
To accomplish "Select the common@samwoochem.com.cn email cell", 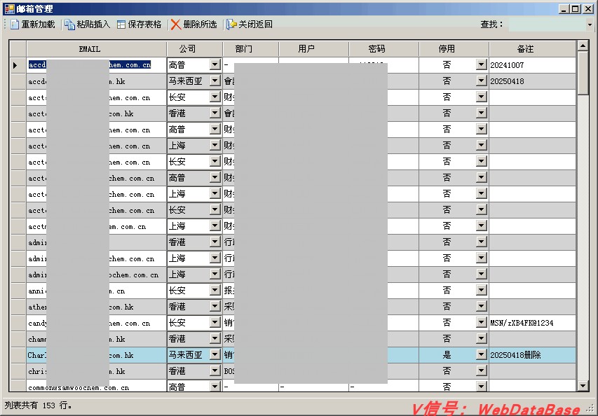I will (x=97, y=386).
